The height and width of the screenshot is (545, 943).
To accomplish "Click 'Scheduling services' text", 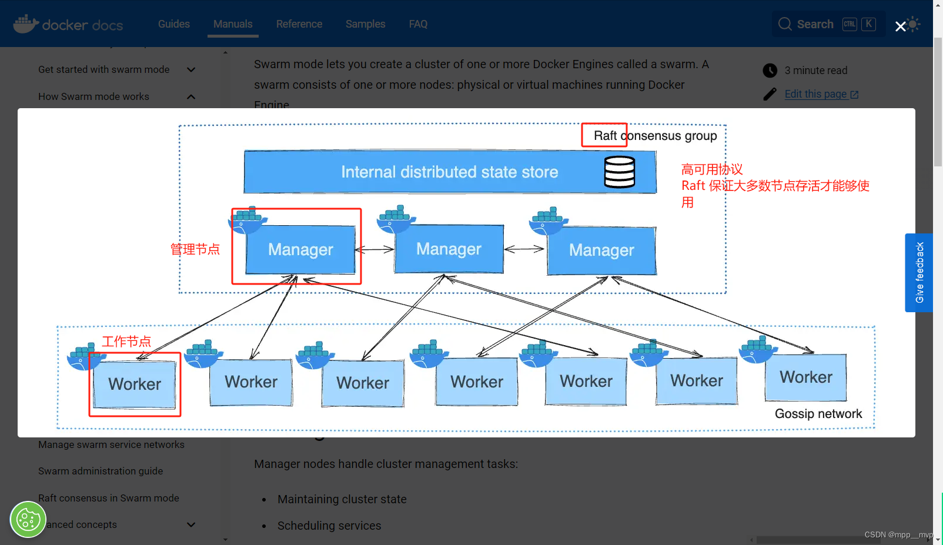I will [x=329, y=526].
